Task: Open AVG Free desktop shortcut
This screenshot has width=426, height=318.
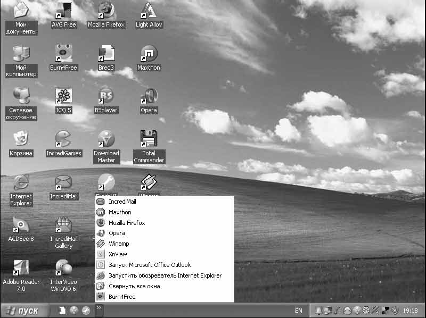Action: point(63,15)
